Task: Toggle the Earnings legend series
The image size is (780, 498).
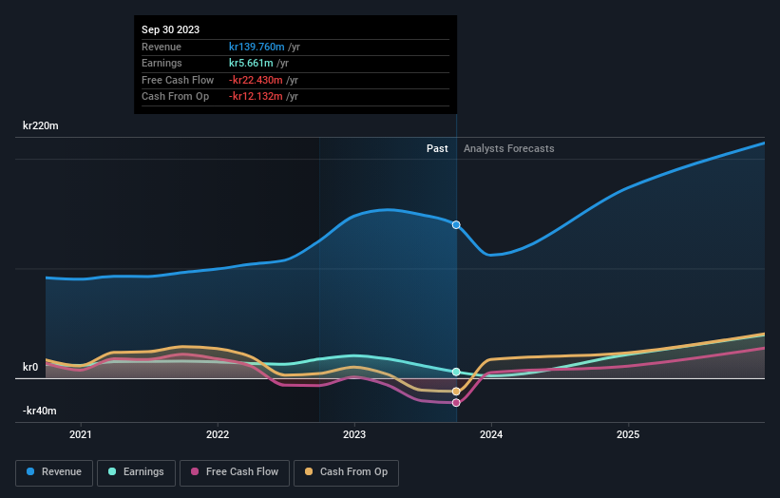Action: (x=136, y=472)
